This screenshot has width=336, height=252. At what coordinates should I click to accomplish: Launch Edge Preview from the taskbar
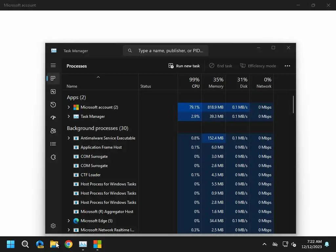40,244
